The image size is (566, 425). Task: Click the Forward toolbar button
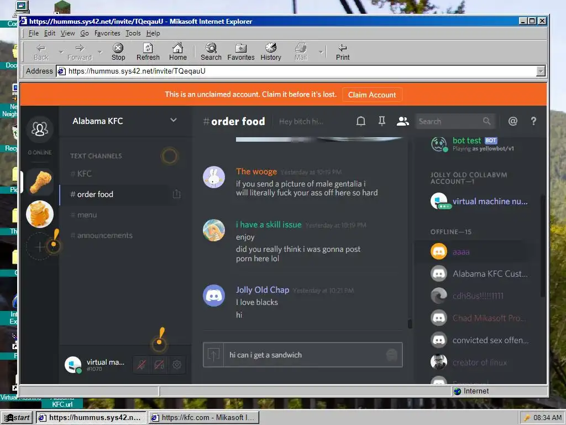click(80, 52)
